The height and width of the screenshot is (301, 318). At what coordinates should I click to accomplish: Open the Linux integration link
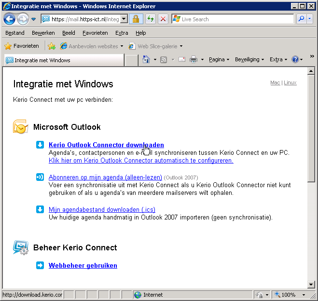290,82
